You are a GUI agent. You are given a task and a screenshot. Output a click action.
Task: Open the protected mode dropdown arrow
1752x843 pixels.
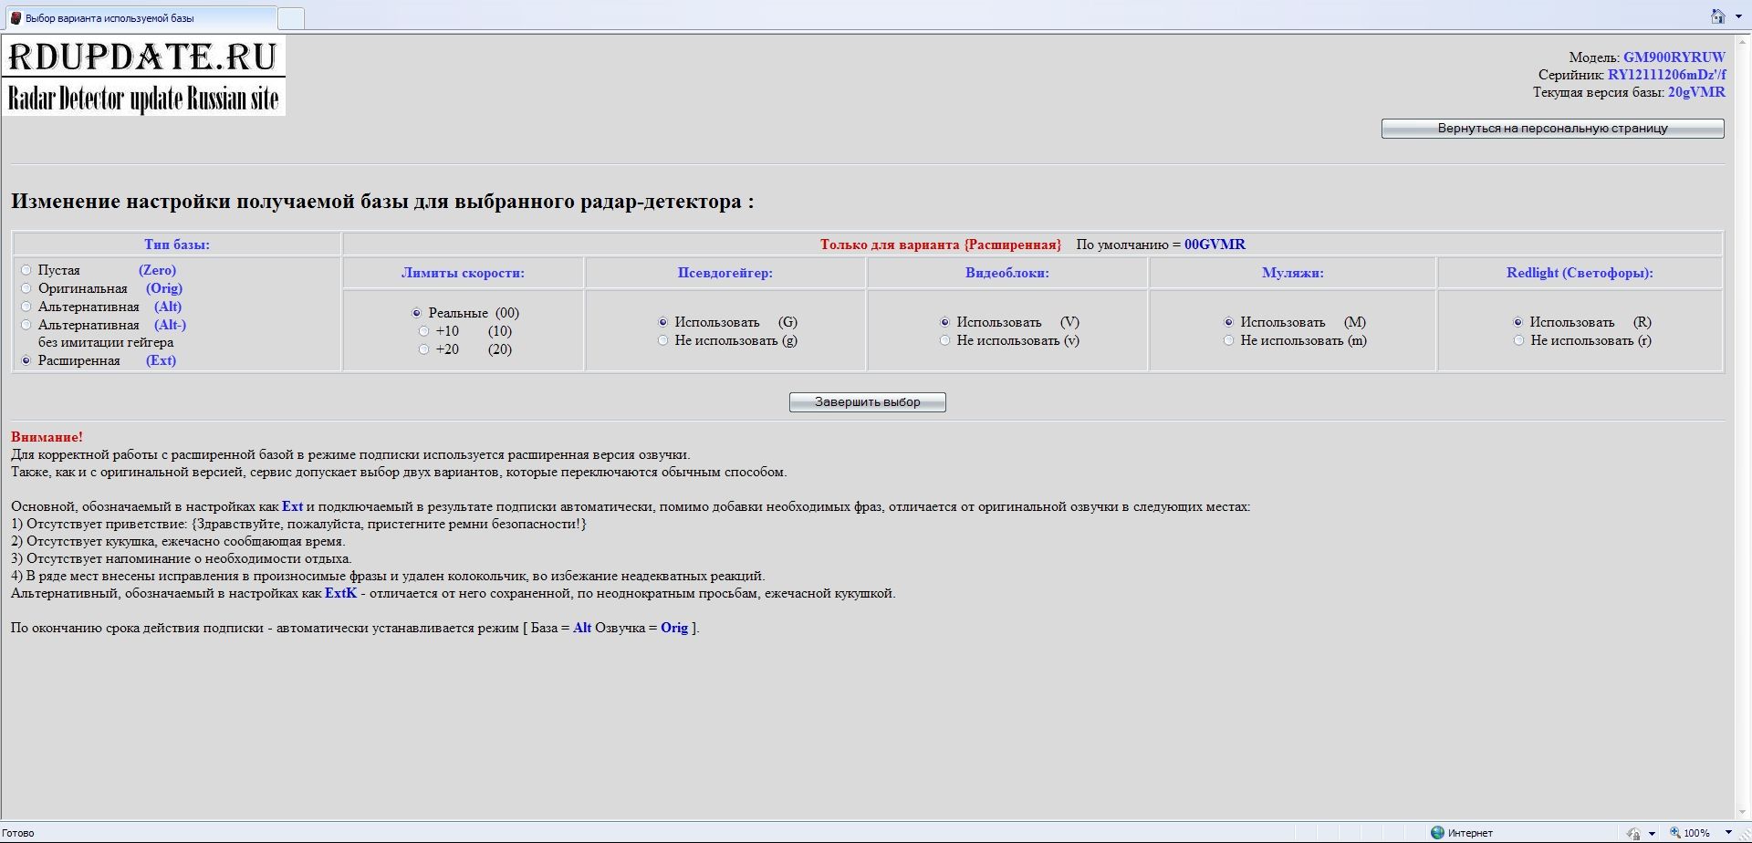point(1652,833)
